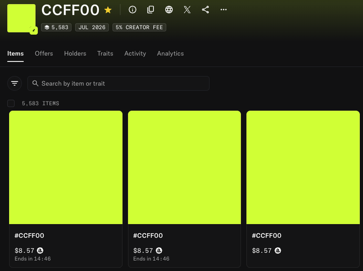Open the third #CCFF00 item image

[x=303, y=168]
